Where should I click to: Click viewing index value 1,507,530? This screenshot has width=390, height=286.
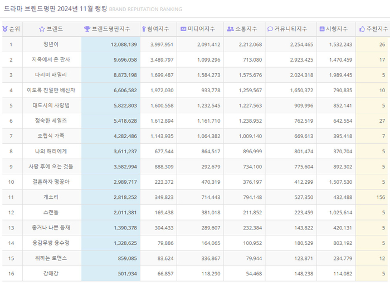coord(341,182)
